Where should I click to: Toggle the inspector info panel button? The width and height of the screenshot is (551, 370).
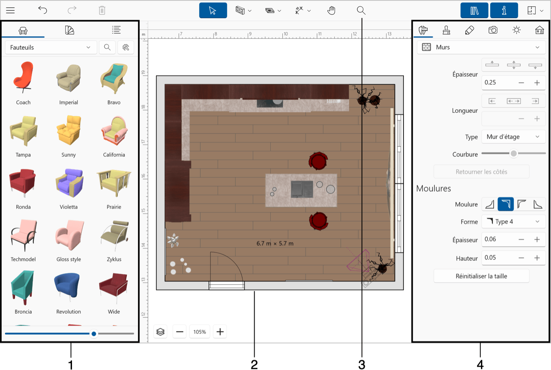click(x=504, y=10)
